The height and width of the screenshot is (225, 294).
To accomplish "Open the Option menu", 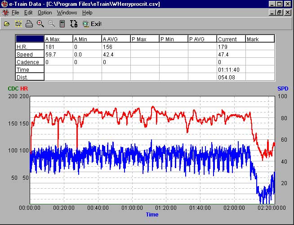I will click(45, 13).
